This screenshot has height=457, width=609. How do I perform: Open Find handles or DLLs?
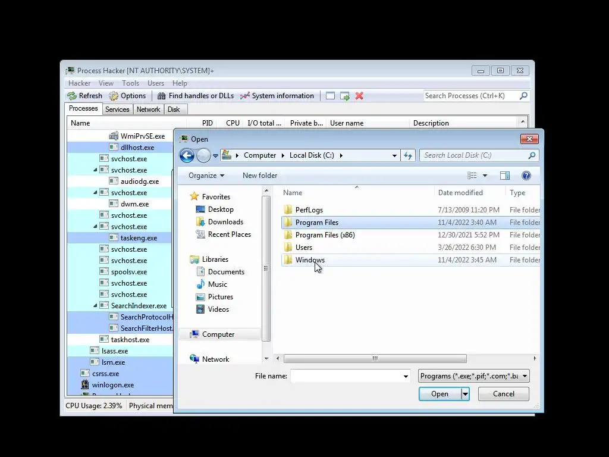pos(195,96)
